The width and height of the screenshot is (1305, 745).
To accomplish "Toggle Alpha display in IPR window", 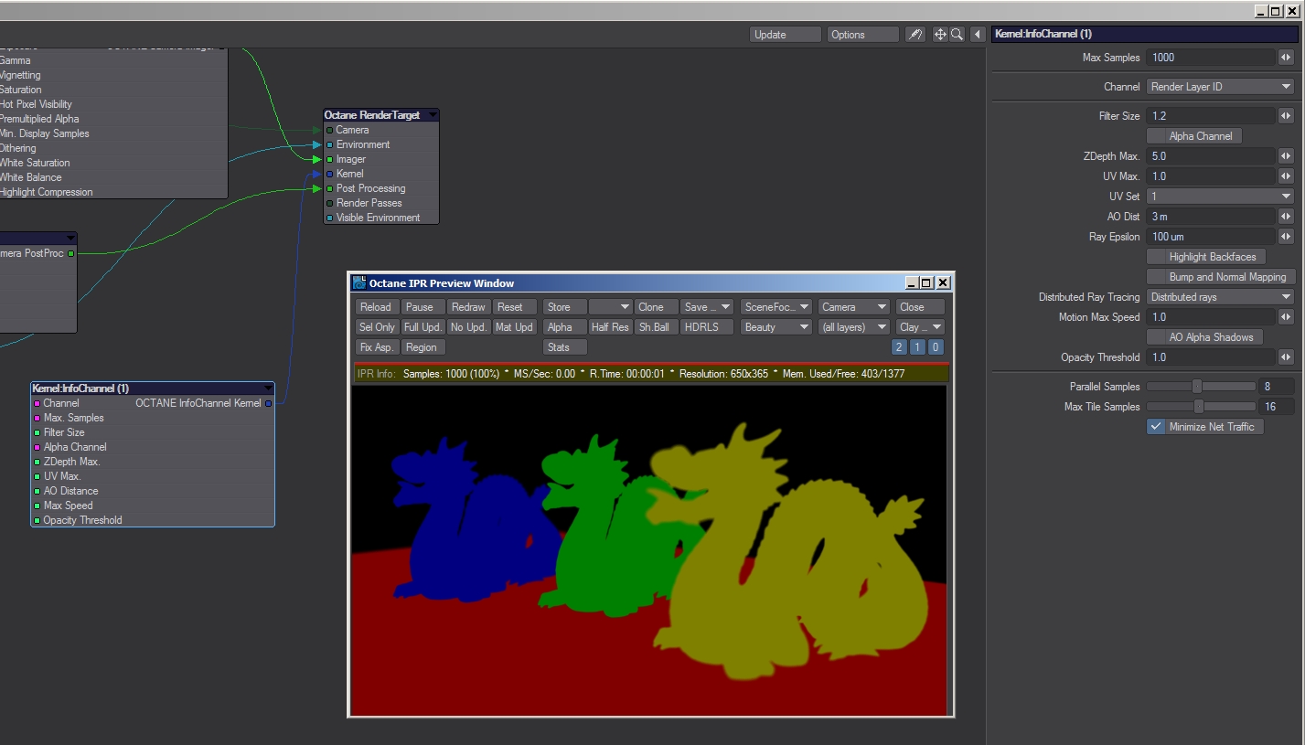I will (x=564, y=327).
